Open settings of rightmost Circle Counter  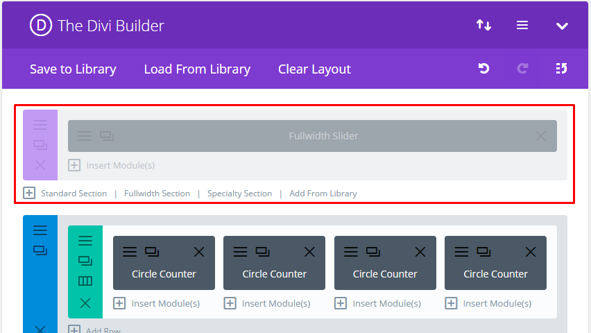coord(461,252)
